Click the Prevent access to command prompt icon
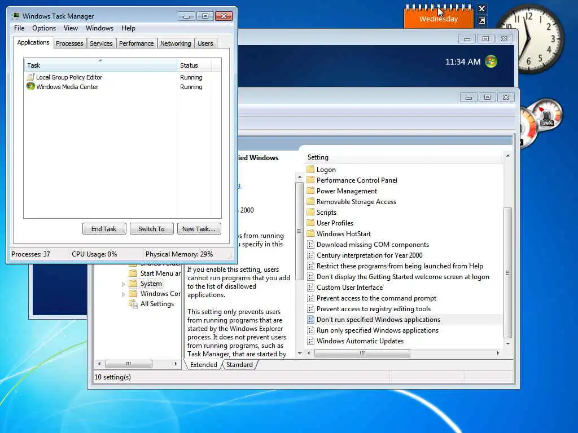578x433 pixels. (x=311, y=298)
